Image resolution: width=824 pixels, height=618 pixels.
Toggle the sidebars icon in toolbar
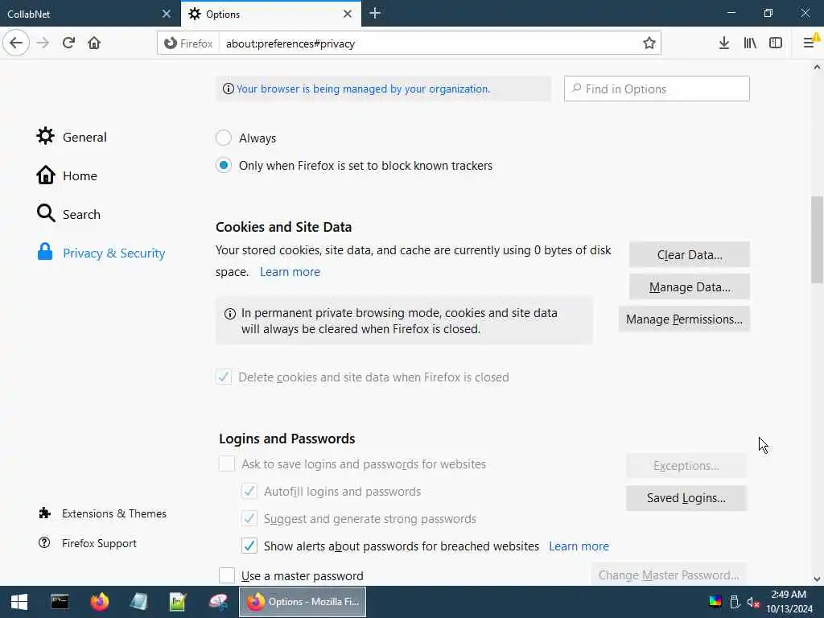click(x=776, y=43)
